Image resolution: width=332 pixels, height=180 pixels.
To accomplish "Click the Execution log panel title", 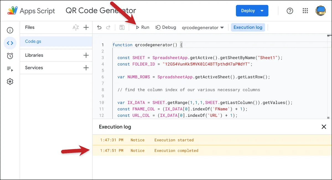I will click(115, 127).
